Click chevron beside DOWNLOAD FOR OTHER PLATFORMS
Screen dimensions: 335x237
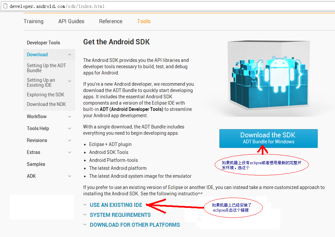coord(85,225)
